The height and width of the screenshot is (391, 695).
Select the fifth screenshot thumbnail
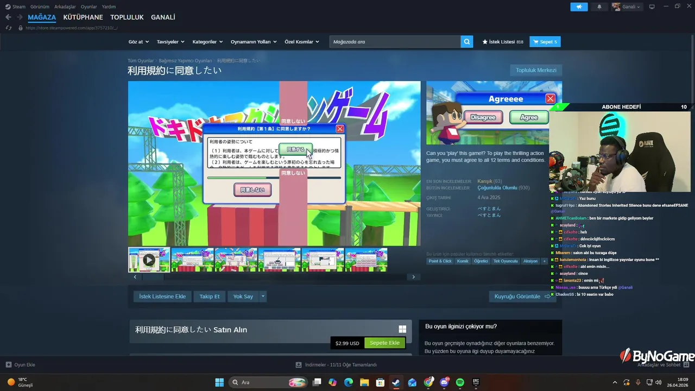[323, 260]
